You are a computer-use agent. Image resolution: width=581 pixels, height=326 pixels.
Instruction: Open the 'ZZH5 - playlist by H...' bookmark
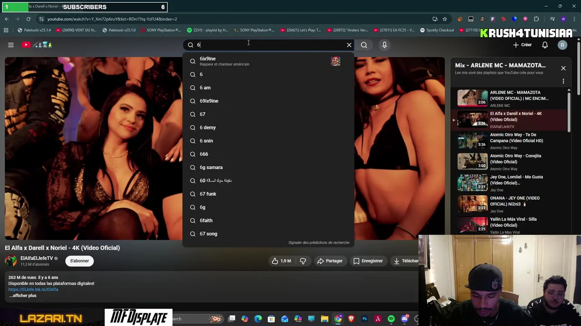click(x=207, y=30)
